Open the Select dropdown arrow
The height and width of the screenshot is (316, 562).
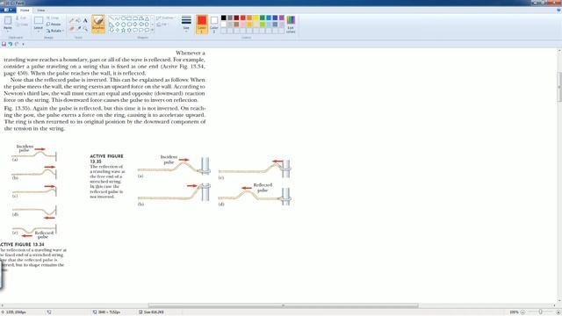pyautogui.click(x=39, y=31)
